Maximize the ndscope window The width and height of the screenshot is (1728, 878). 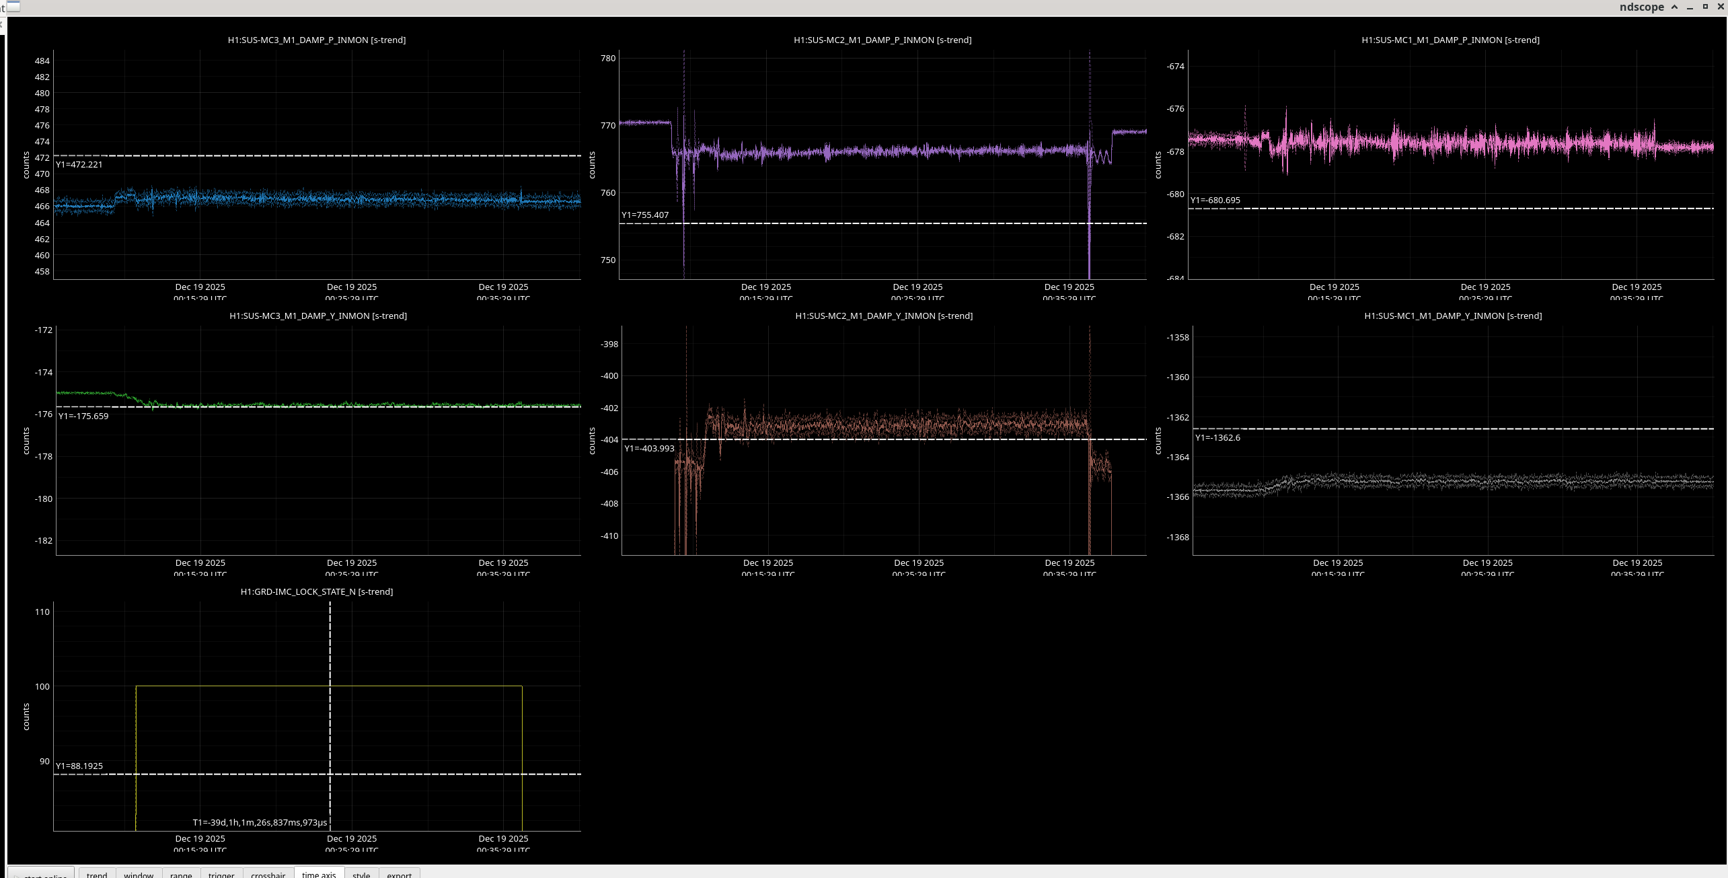(x=1705, y=7)
